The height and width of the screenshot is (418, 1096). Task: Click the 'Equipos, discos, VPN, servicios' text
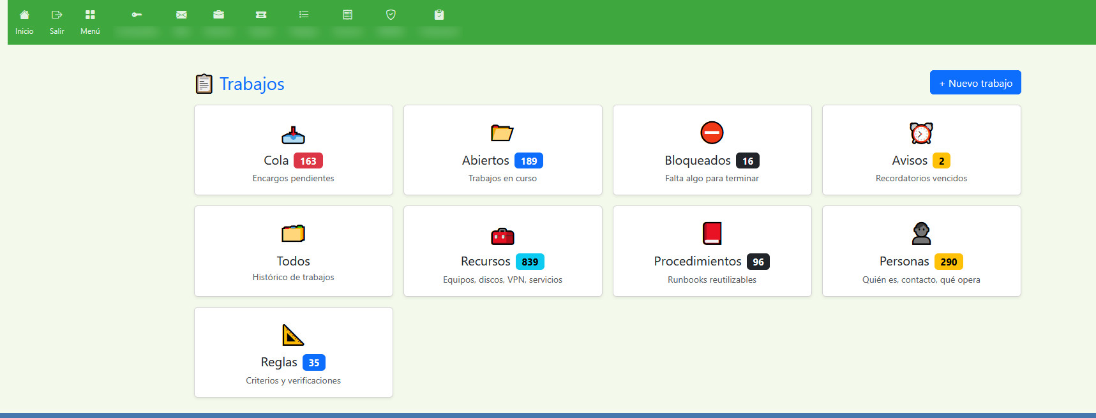coord(502,280)
